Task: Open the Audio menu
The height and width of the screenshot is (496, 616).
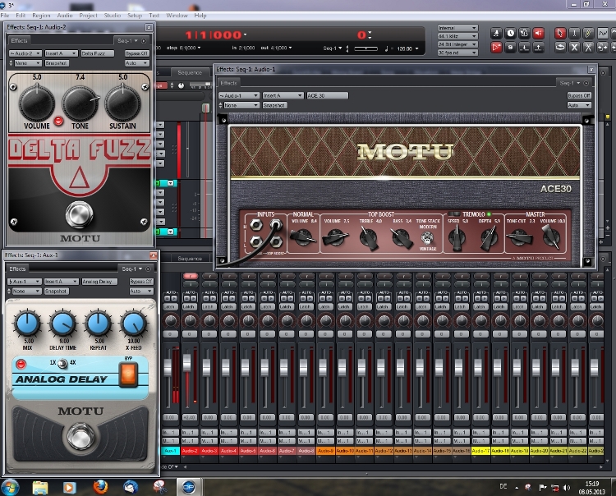Action: [65, 16]
